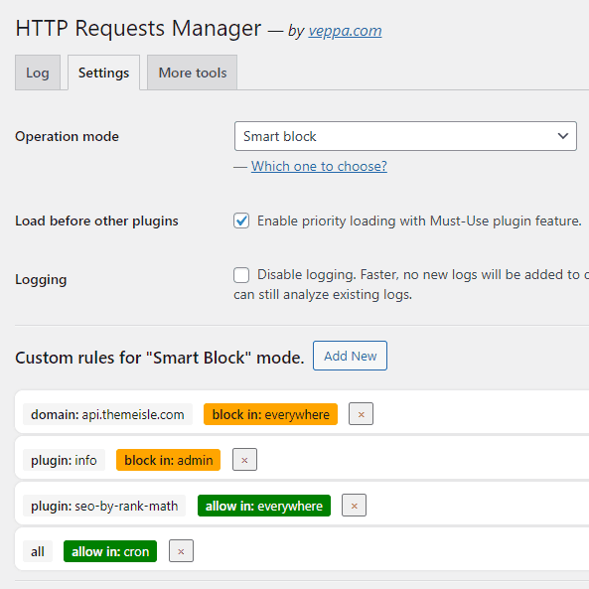Screen dimensions: 589x589
Task: Click the HTTP Requests Manager heading
Action: point(138,29)
